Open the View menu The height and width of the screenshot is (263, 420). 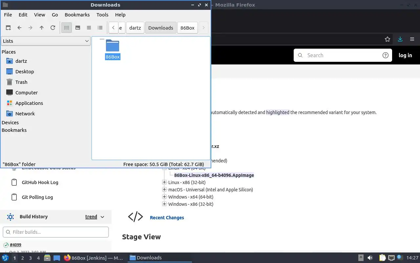pyautogui.click(x=39, y=14)
